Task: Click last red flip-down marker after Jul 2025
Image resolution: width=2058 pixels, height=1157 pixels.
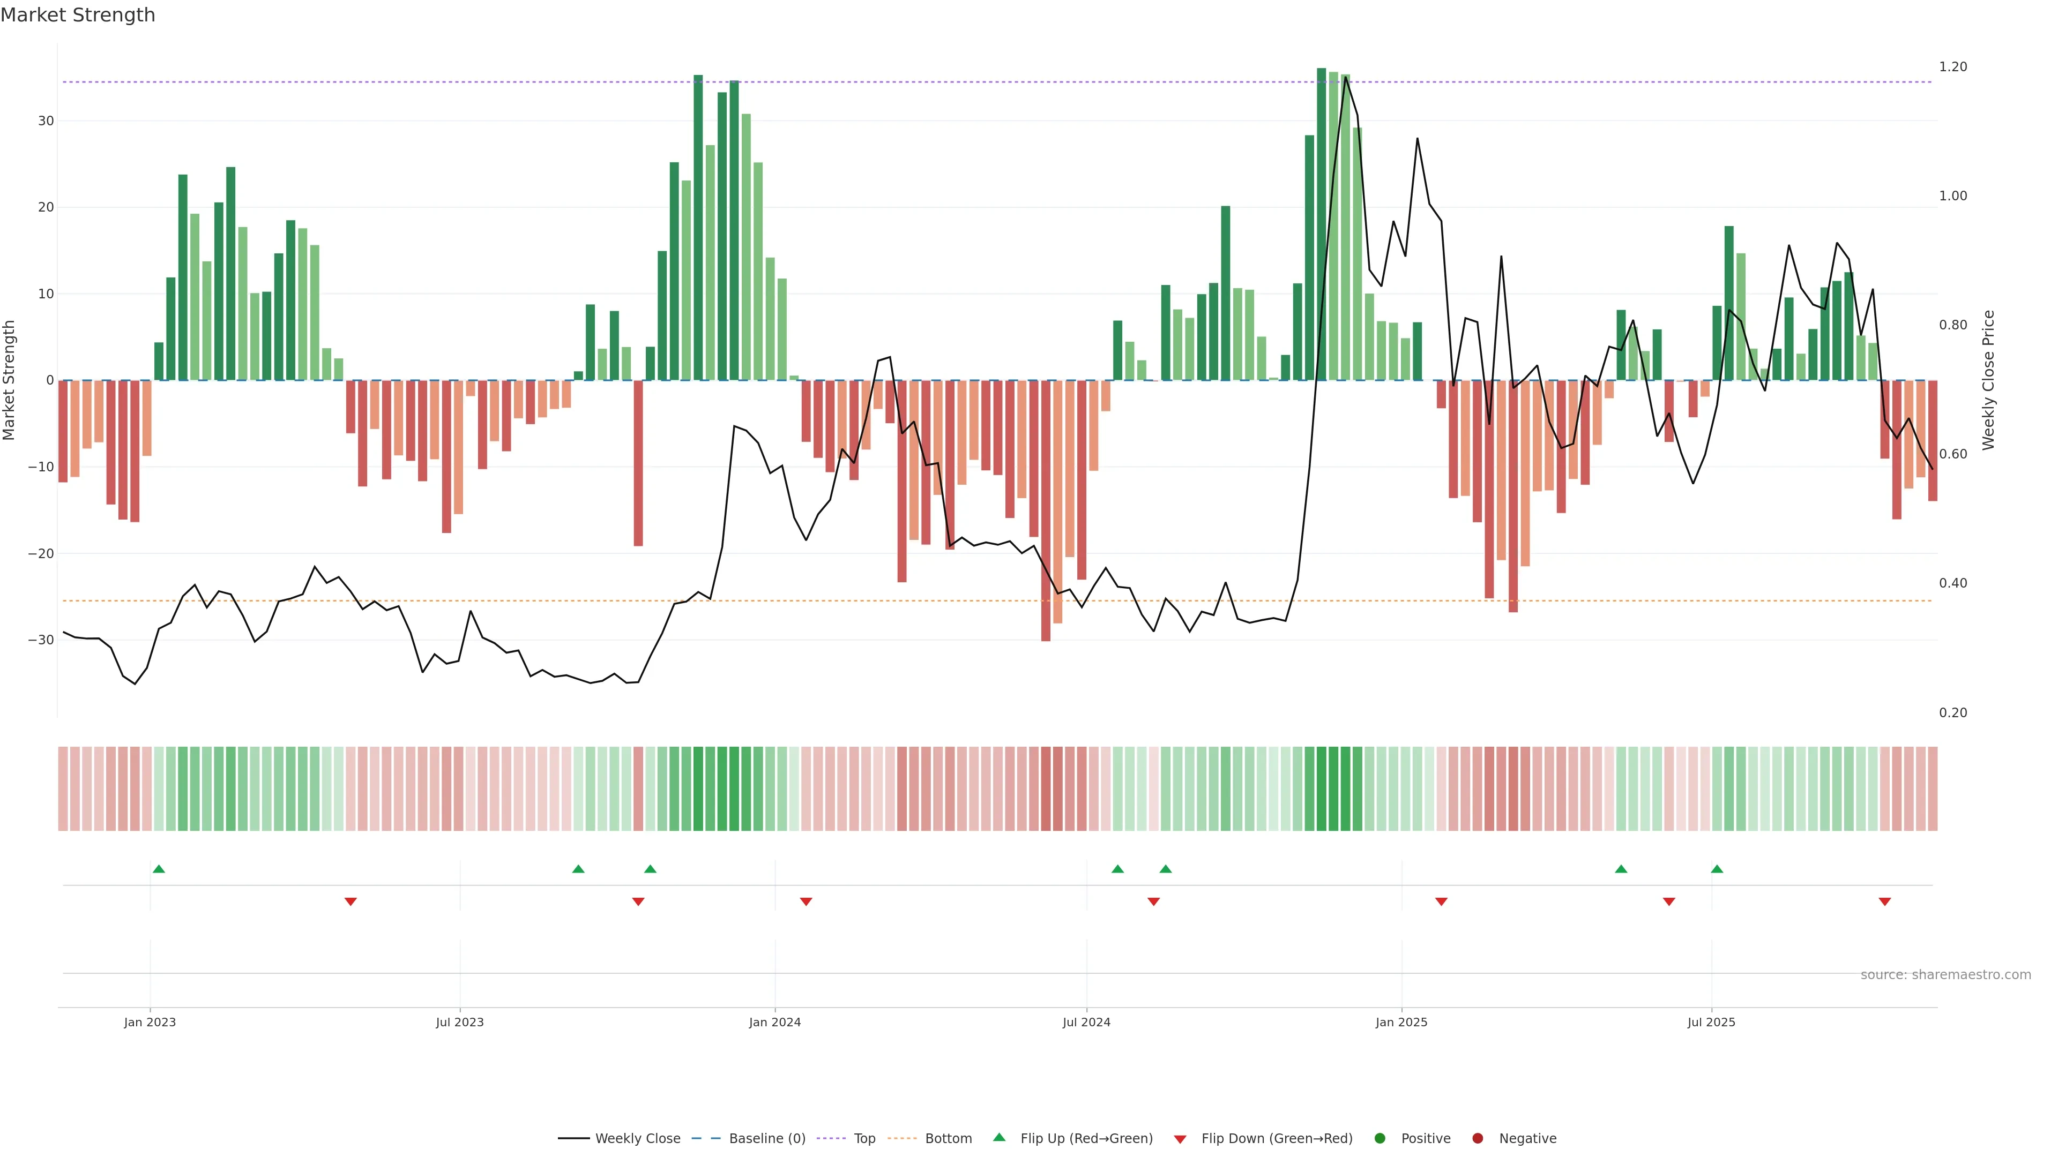Action: point(1885,901)
